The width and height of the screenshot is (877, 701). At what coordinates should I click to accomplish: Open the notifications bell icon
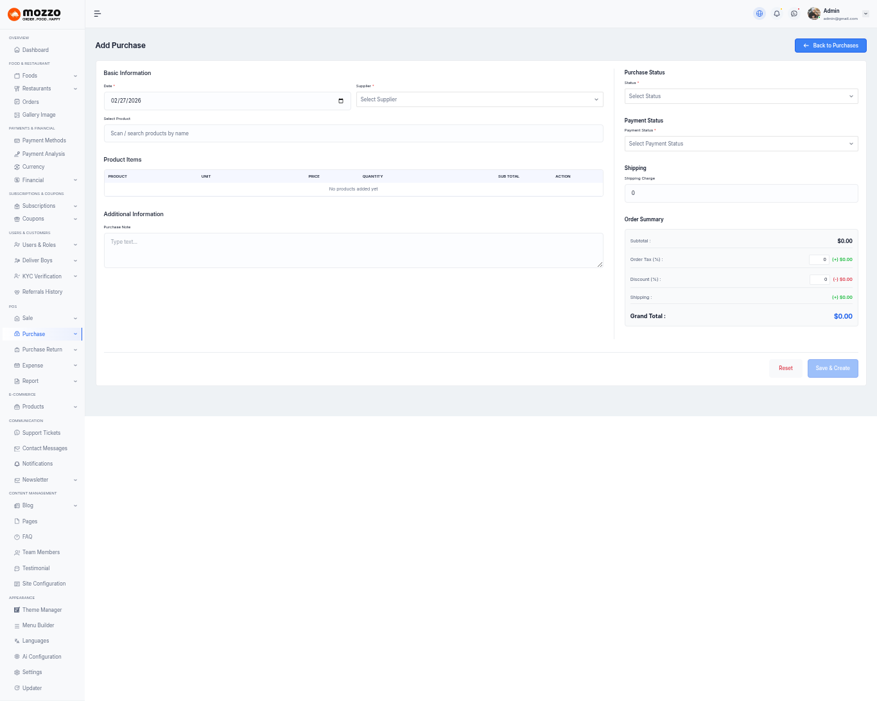[777, 13]
